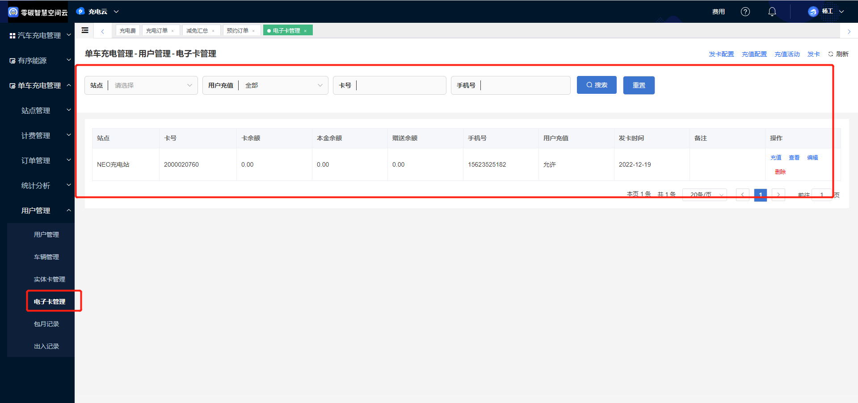The width and height of the screenshot is (858, 403).
Task: Click 编辑 for card 2000020760
Action: [x=812, y=158]
